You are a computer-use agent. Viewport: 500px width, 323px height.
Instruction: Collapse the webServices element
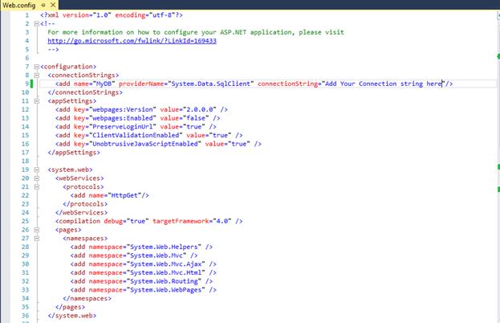[x=36, y=178]
